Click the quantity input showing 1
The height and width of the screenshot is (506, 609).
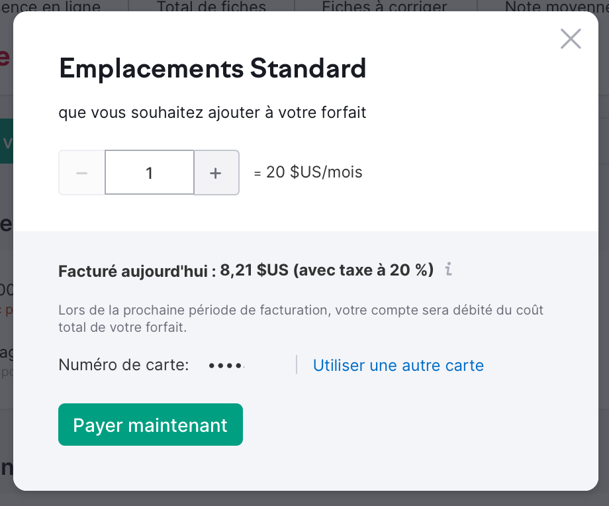(150, 173)
